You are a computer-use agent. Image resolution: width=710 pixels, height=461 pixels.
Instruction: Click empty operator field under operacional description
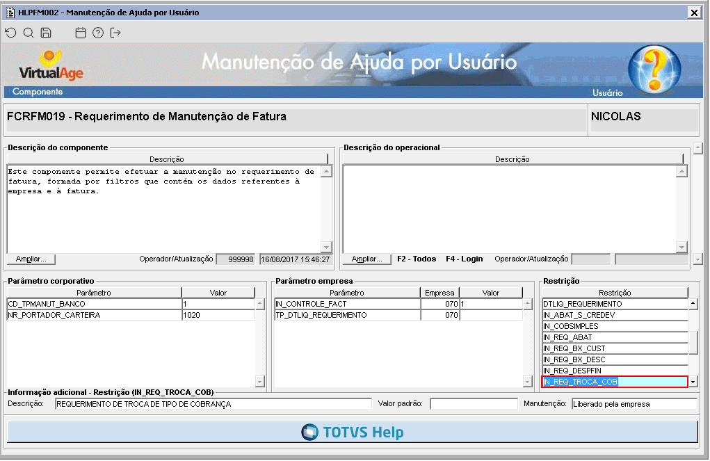point(591,259)
